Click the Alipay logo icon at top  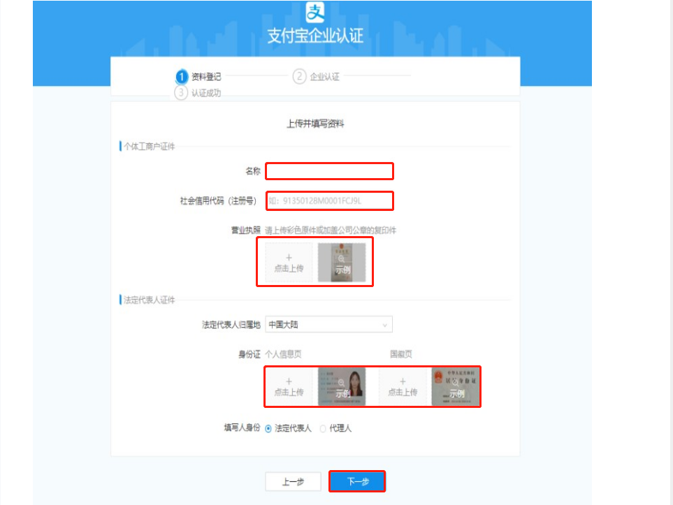tap(315, 12)
